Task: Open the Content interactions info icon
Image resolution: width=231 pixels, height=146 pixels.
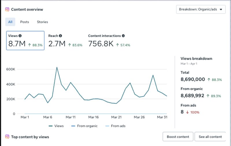Action: click(x=123, y=36)
